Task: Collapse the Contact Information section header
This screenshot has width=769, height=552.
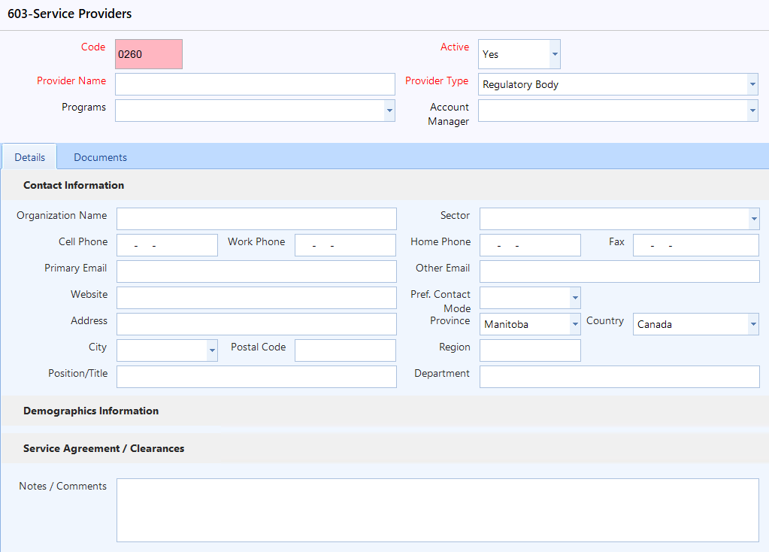Action: tap(385, 186)
